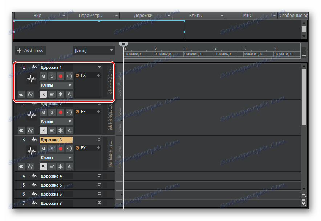Viewport: 321px width, 221px height.
Task: Open the Свободные эффекты menu
Action: (x=293, y=16)
